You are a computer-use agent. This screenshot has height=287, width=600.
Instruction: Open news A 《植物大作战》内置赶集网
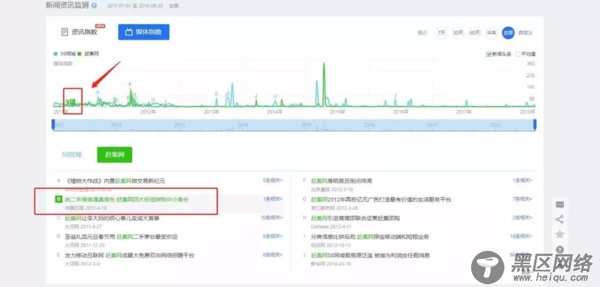click(x=116, y=181)
